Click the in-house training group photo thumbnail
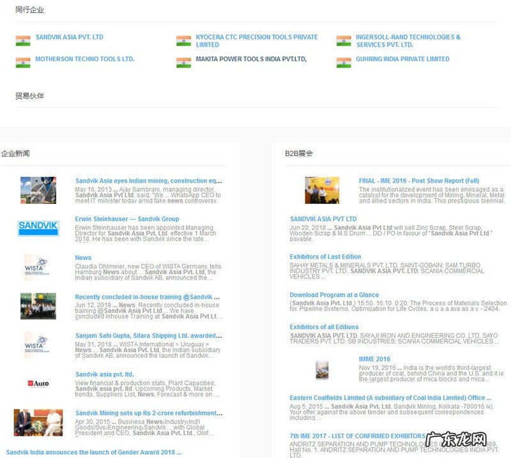The width and height of the screenshot is (511, 458). point(38,306)
